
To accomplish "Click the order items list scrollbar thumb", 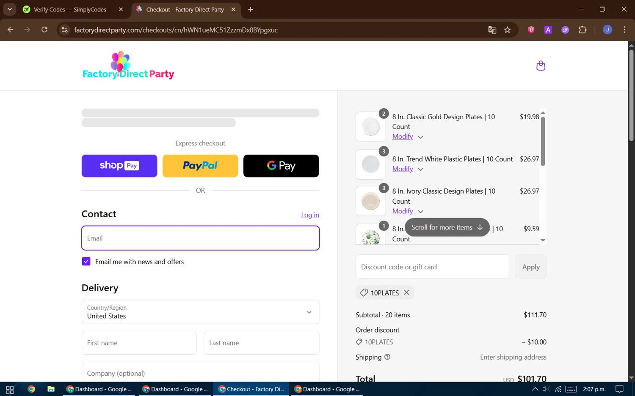I will coord(543,141).
